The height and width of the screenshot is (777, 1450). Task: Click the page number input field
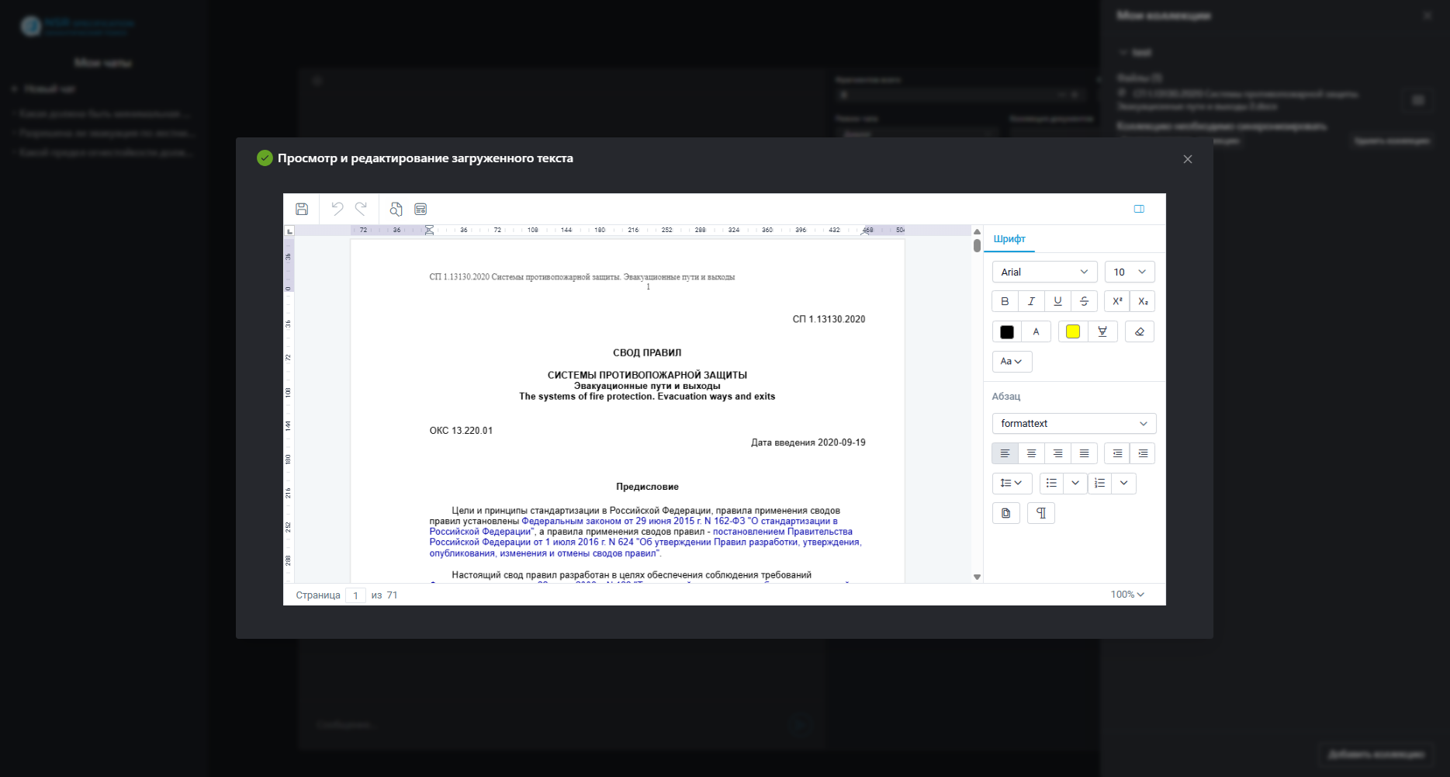355,595
